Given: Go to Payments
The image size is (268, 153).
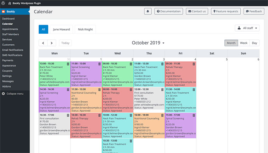Looking at the screenshot, I should tap(8, 60).
